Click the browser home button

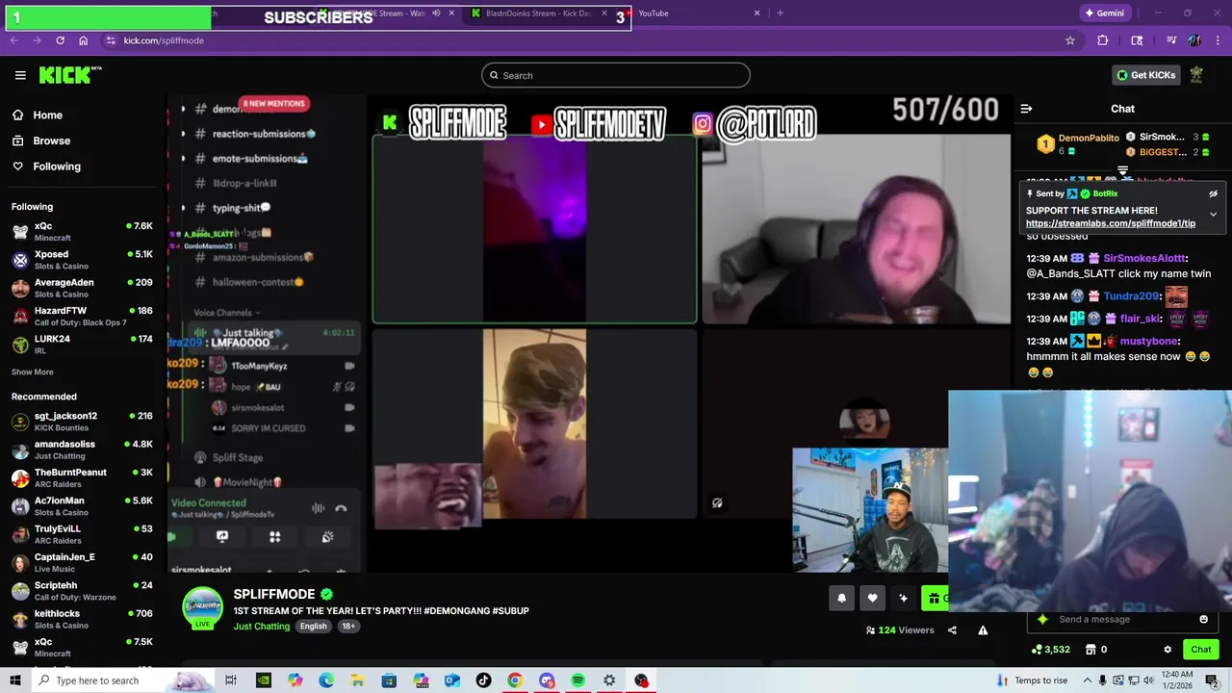click(83, 40)
